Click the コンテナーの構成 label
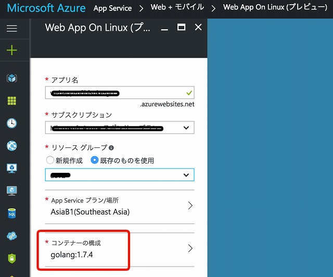The image size is (333, 277). point(76,243)
